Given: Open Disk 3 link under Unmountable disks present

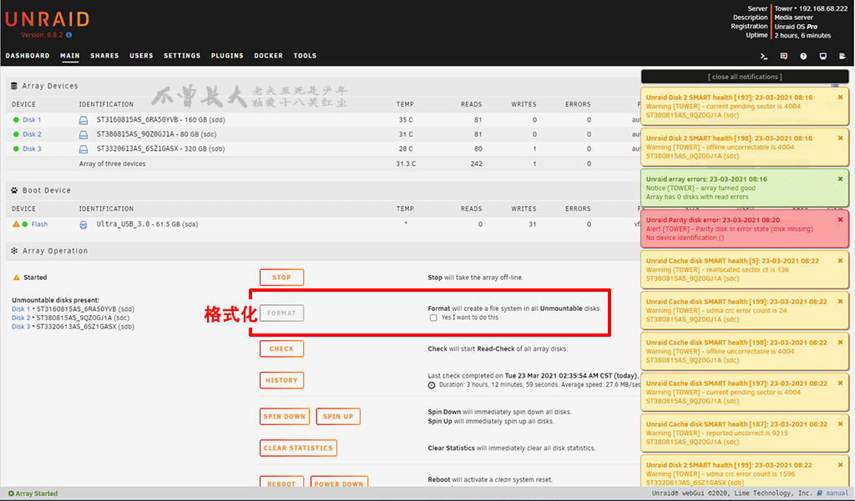Looking at the screenshot, I should pos(21,327).
